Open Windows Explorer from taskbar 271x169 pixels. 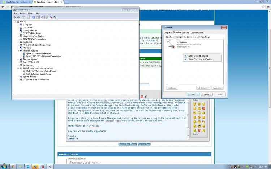point(20,166)
